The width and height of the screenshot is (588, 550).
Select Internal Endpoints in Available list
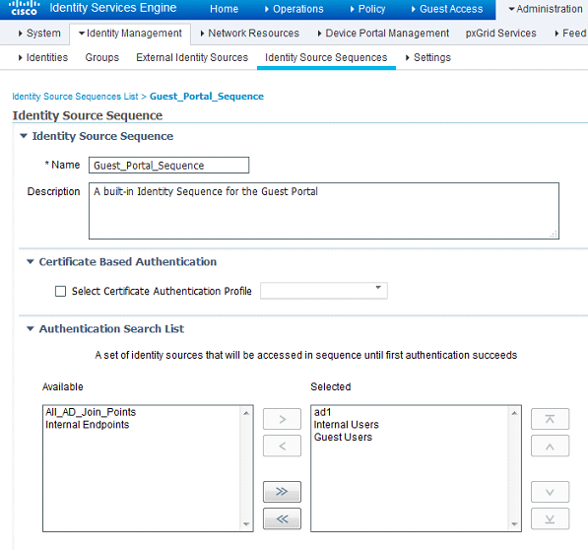[88, 424]
